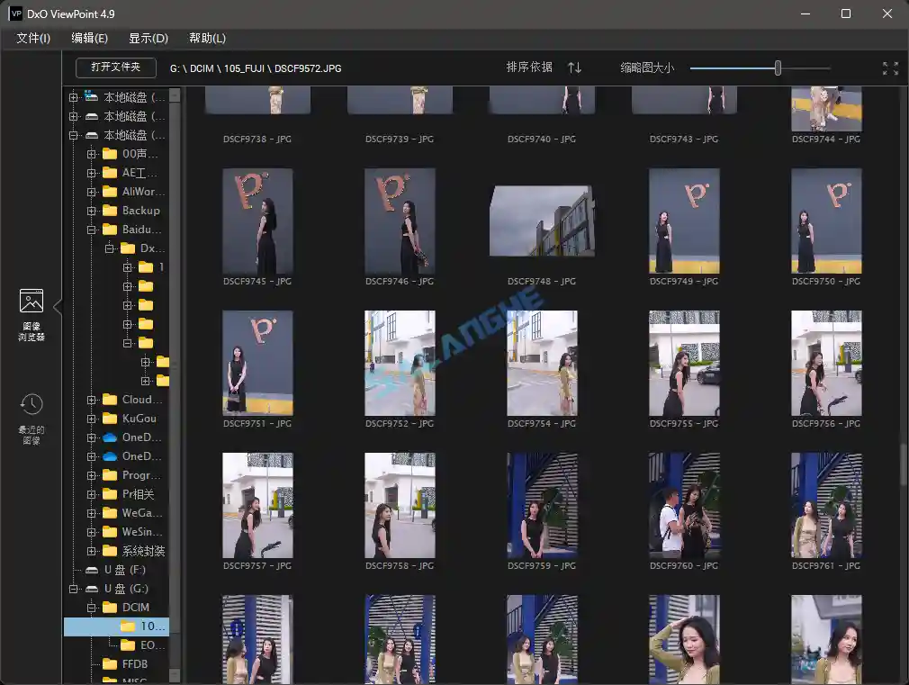909x685 pixels.
Task: Click the sort order arrows icon
Action: (x=574, y=68)
